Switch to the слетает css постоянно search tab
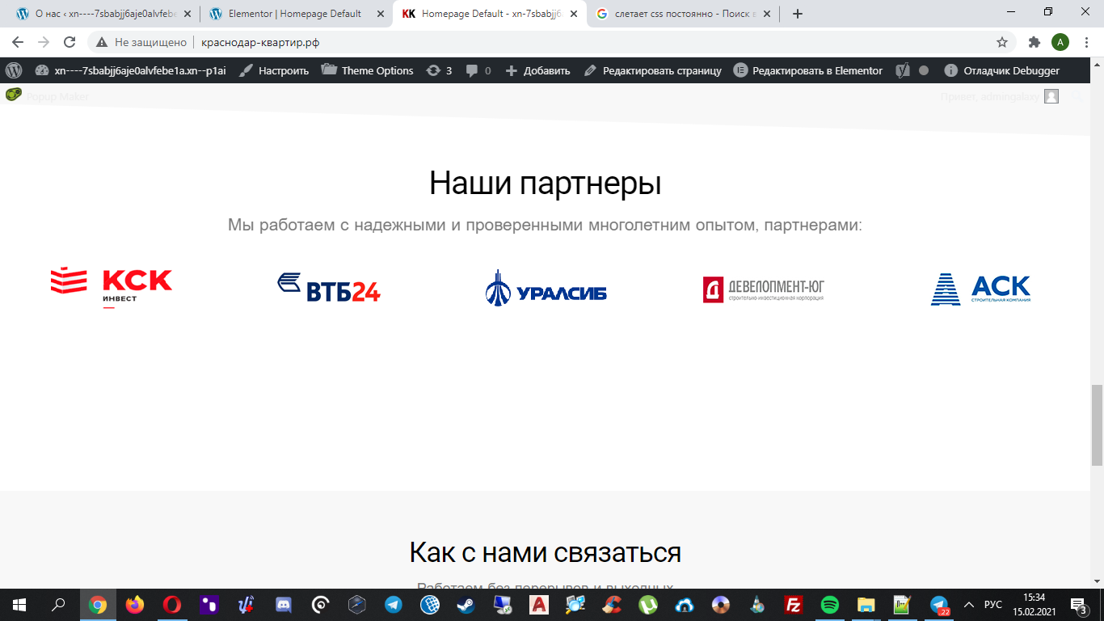The image size is (1104, 621). [682, 14]
